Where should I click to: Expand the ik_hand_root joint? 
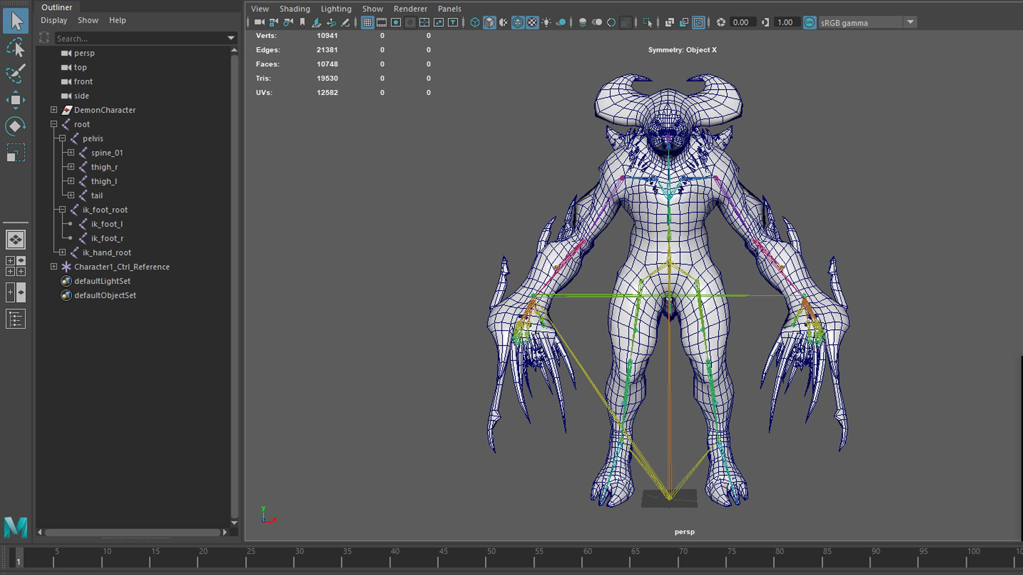click(62, 252)
